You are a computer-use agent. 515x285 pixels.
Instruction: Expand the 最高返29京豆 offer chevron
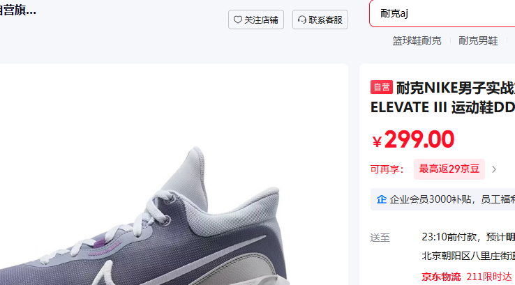pyautogui.click(x=494, y=169)
